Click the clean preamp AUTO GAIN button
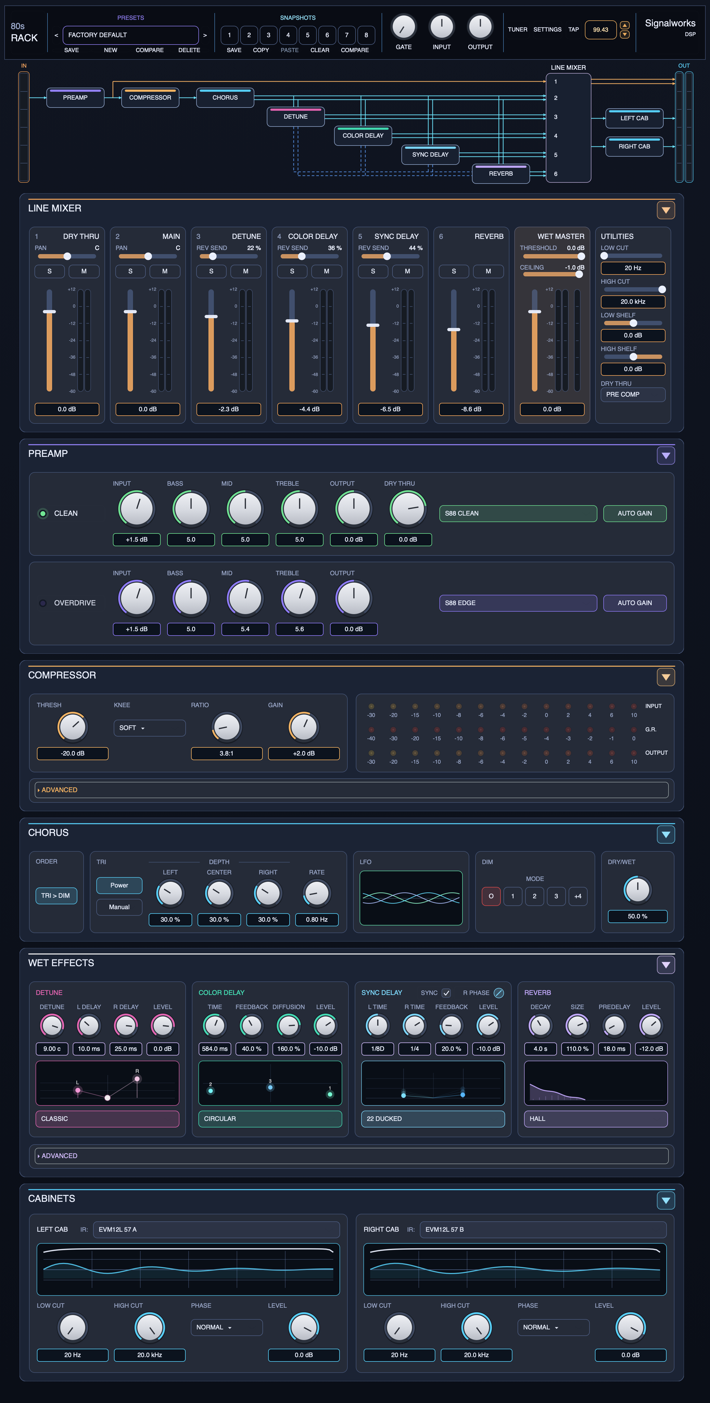 click(635, 514)
